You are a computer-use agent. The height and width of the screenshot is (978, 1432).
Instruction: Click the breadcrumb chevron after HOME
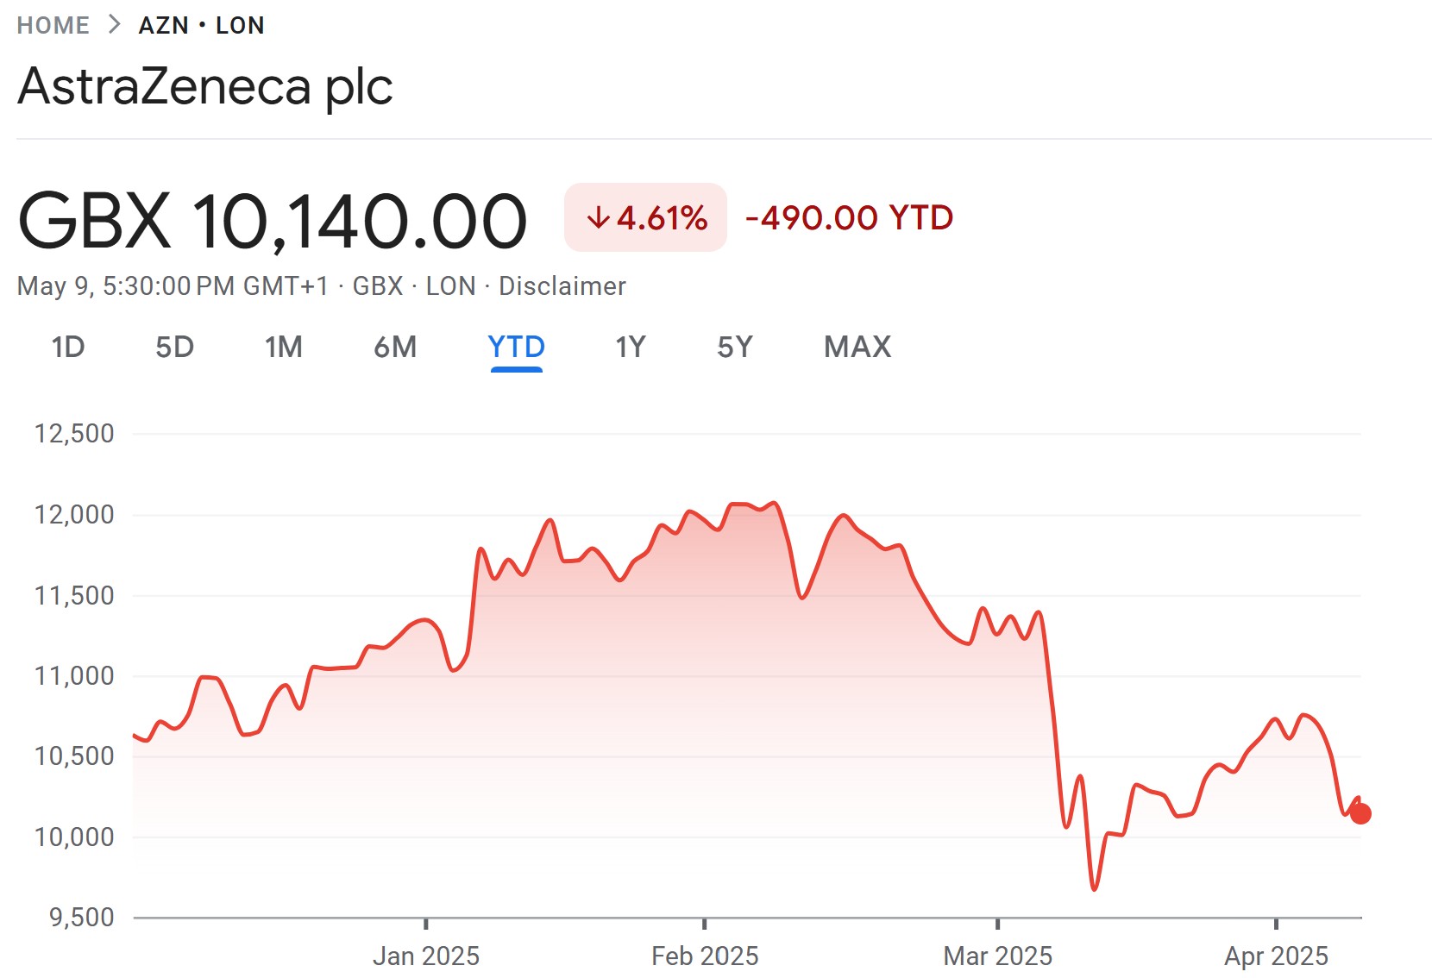pyautogui.click(x=114, y=24)
